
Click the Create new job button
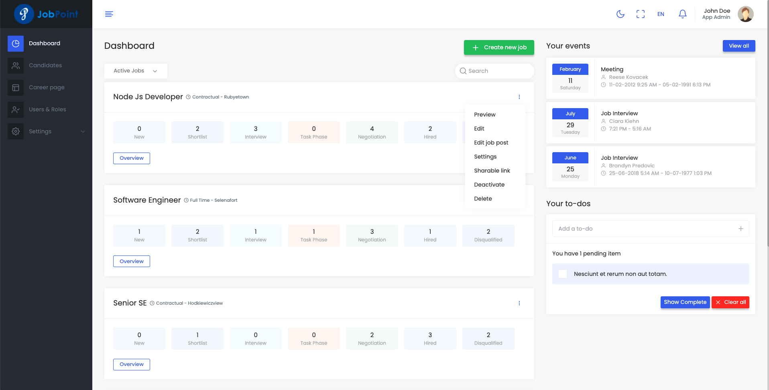(499, 47)
